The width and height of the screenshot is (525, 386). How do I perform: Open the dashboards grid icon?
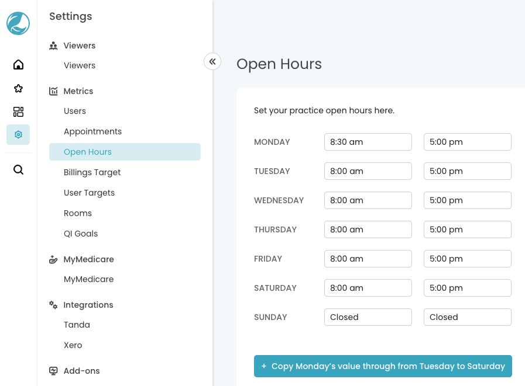[x=18, y=112]
